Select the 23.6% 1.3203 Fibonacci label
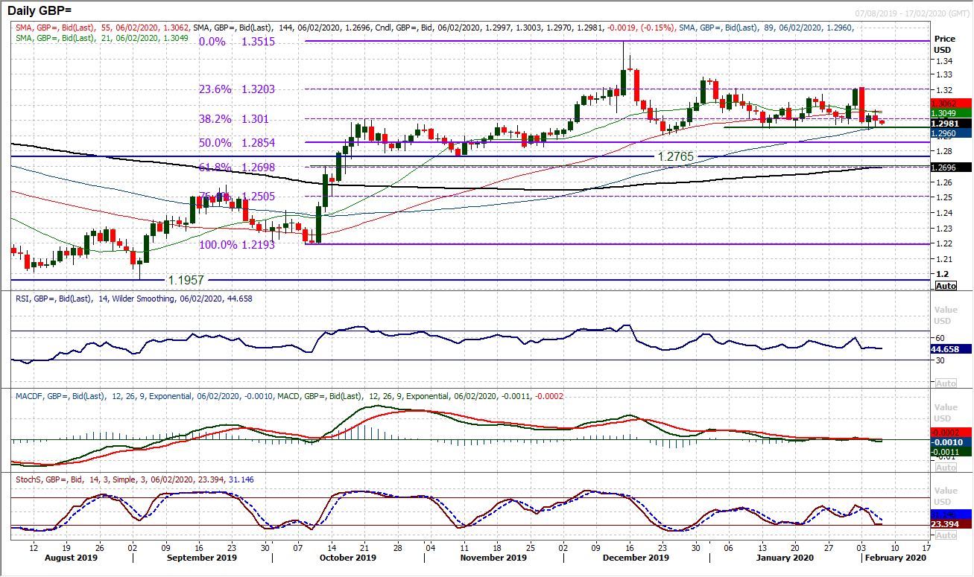 236,89
